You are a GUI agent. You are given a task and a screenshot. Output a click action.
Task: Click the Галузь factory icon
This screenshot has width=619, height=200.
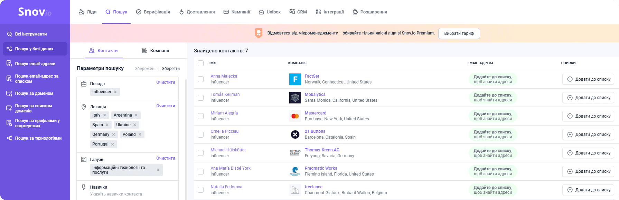click(84, 160)
